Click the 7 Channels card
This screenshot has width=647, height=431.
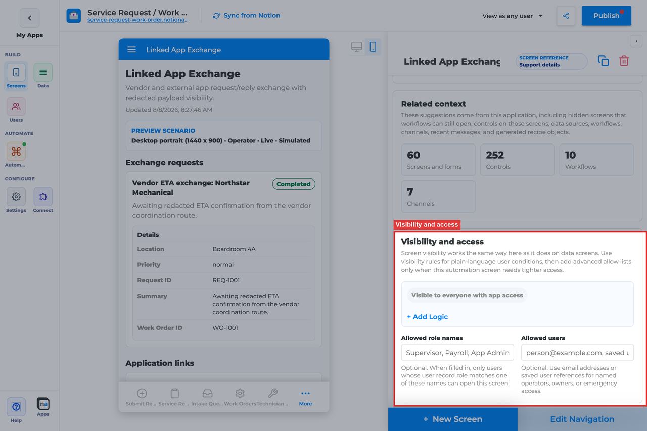(438, 197)
